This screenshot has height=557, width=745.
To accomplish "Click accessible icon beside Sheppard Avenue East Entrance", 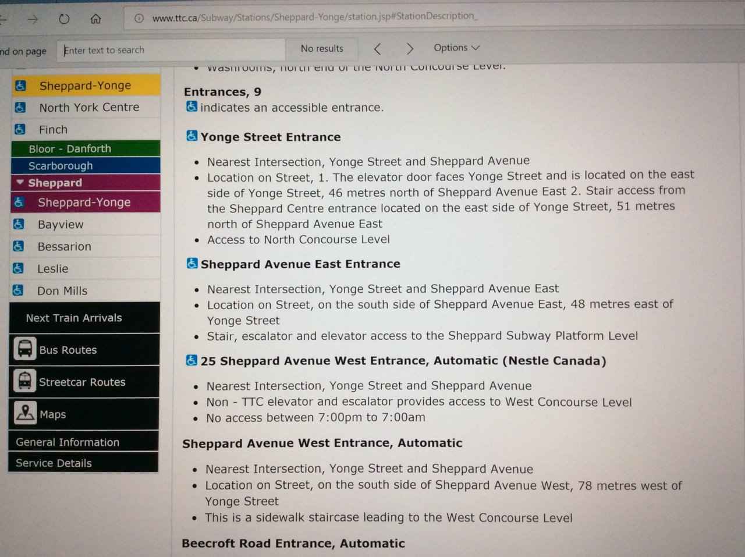I will (x=191, y=263).
